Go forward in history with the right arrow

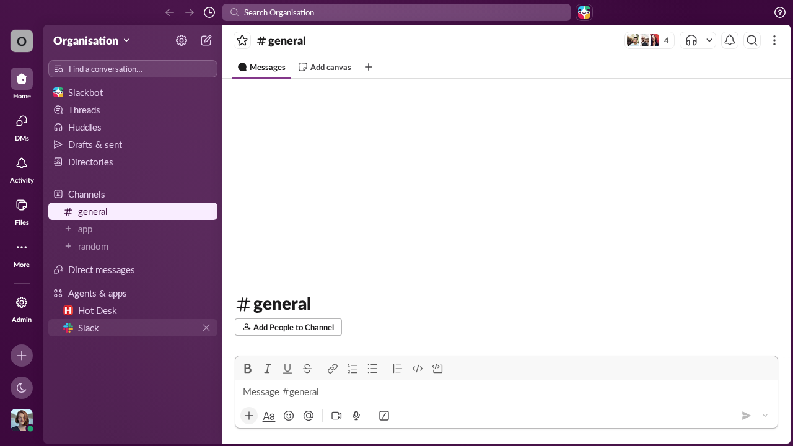pyautogui.click(x=190, y=12)
